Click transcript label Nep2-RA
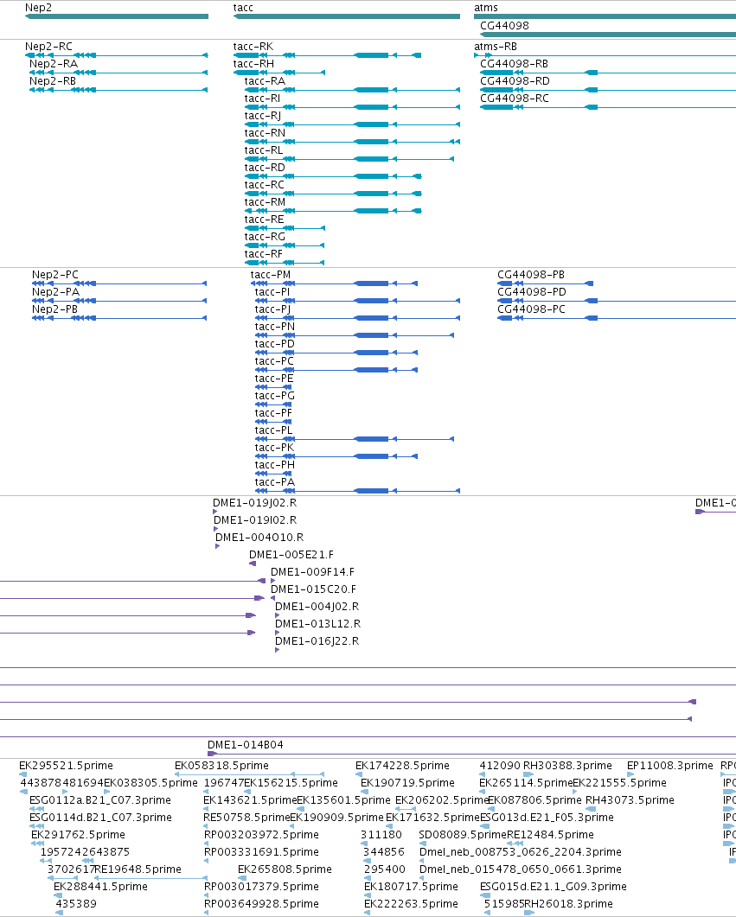The image size is (736, 917). (x=54, y=63)
